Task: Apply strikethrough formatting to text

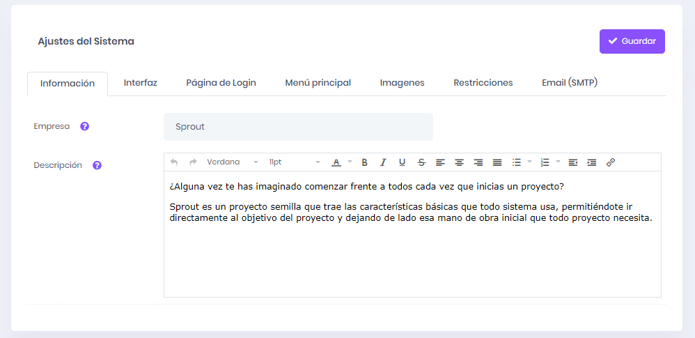Action: [421, 162]
